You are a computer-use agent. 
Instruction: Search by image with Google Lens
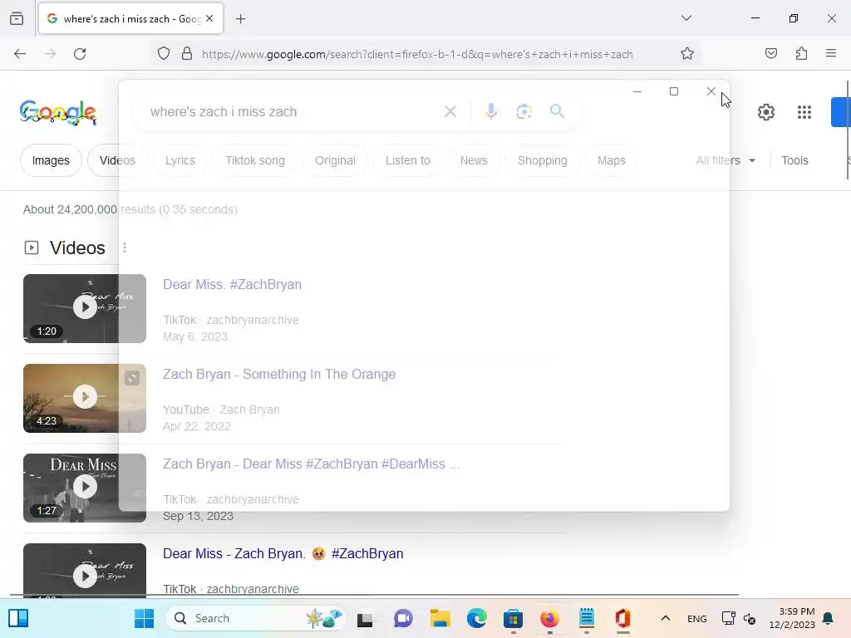tap(524, 112)
